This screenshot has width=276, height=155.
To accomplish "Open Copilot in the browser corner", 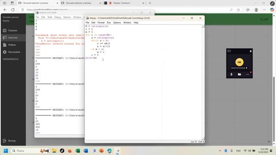I will click(x=272, y=10).
